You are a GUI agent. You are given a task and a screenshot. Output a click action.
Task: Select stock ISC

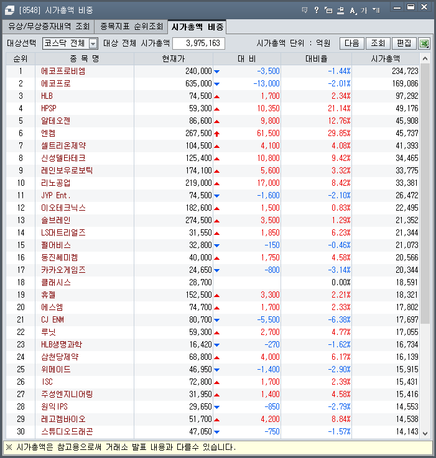pos(47,382)
